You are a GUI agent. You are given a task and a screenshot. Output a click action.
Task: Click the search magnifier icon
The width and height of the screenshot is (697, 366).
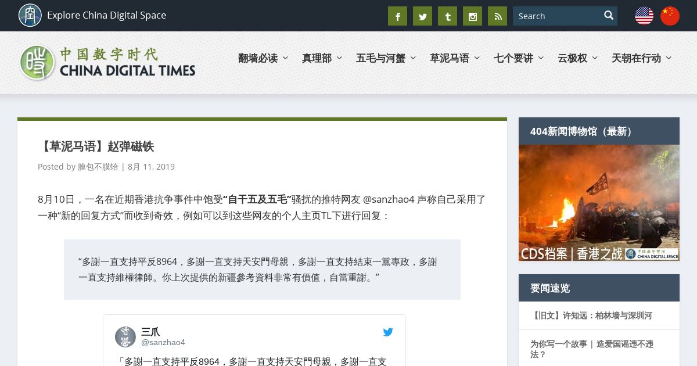(x=609, y=16)
